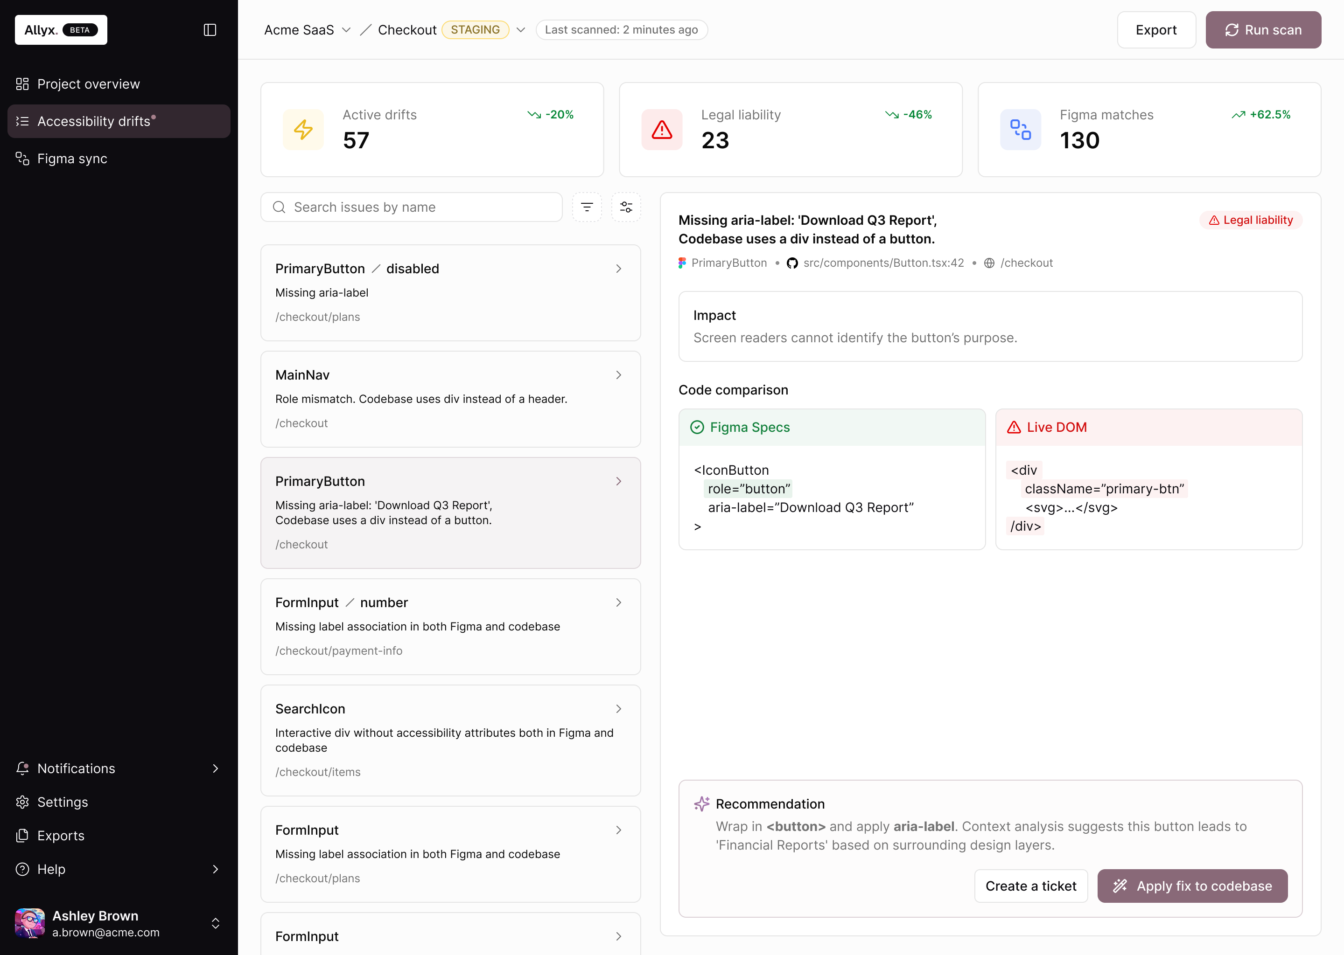The image size is (1344, 955).
Task: Click the globe icon beside /checkout
Action: (990, 263)
